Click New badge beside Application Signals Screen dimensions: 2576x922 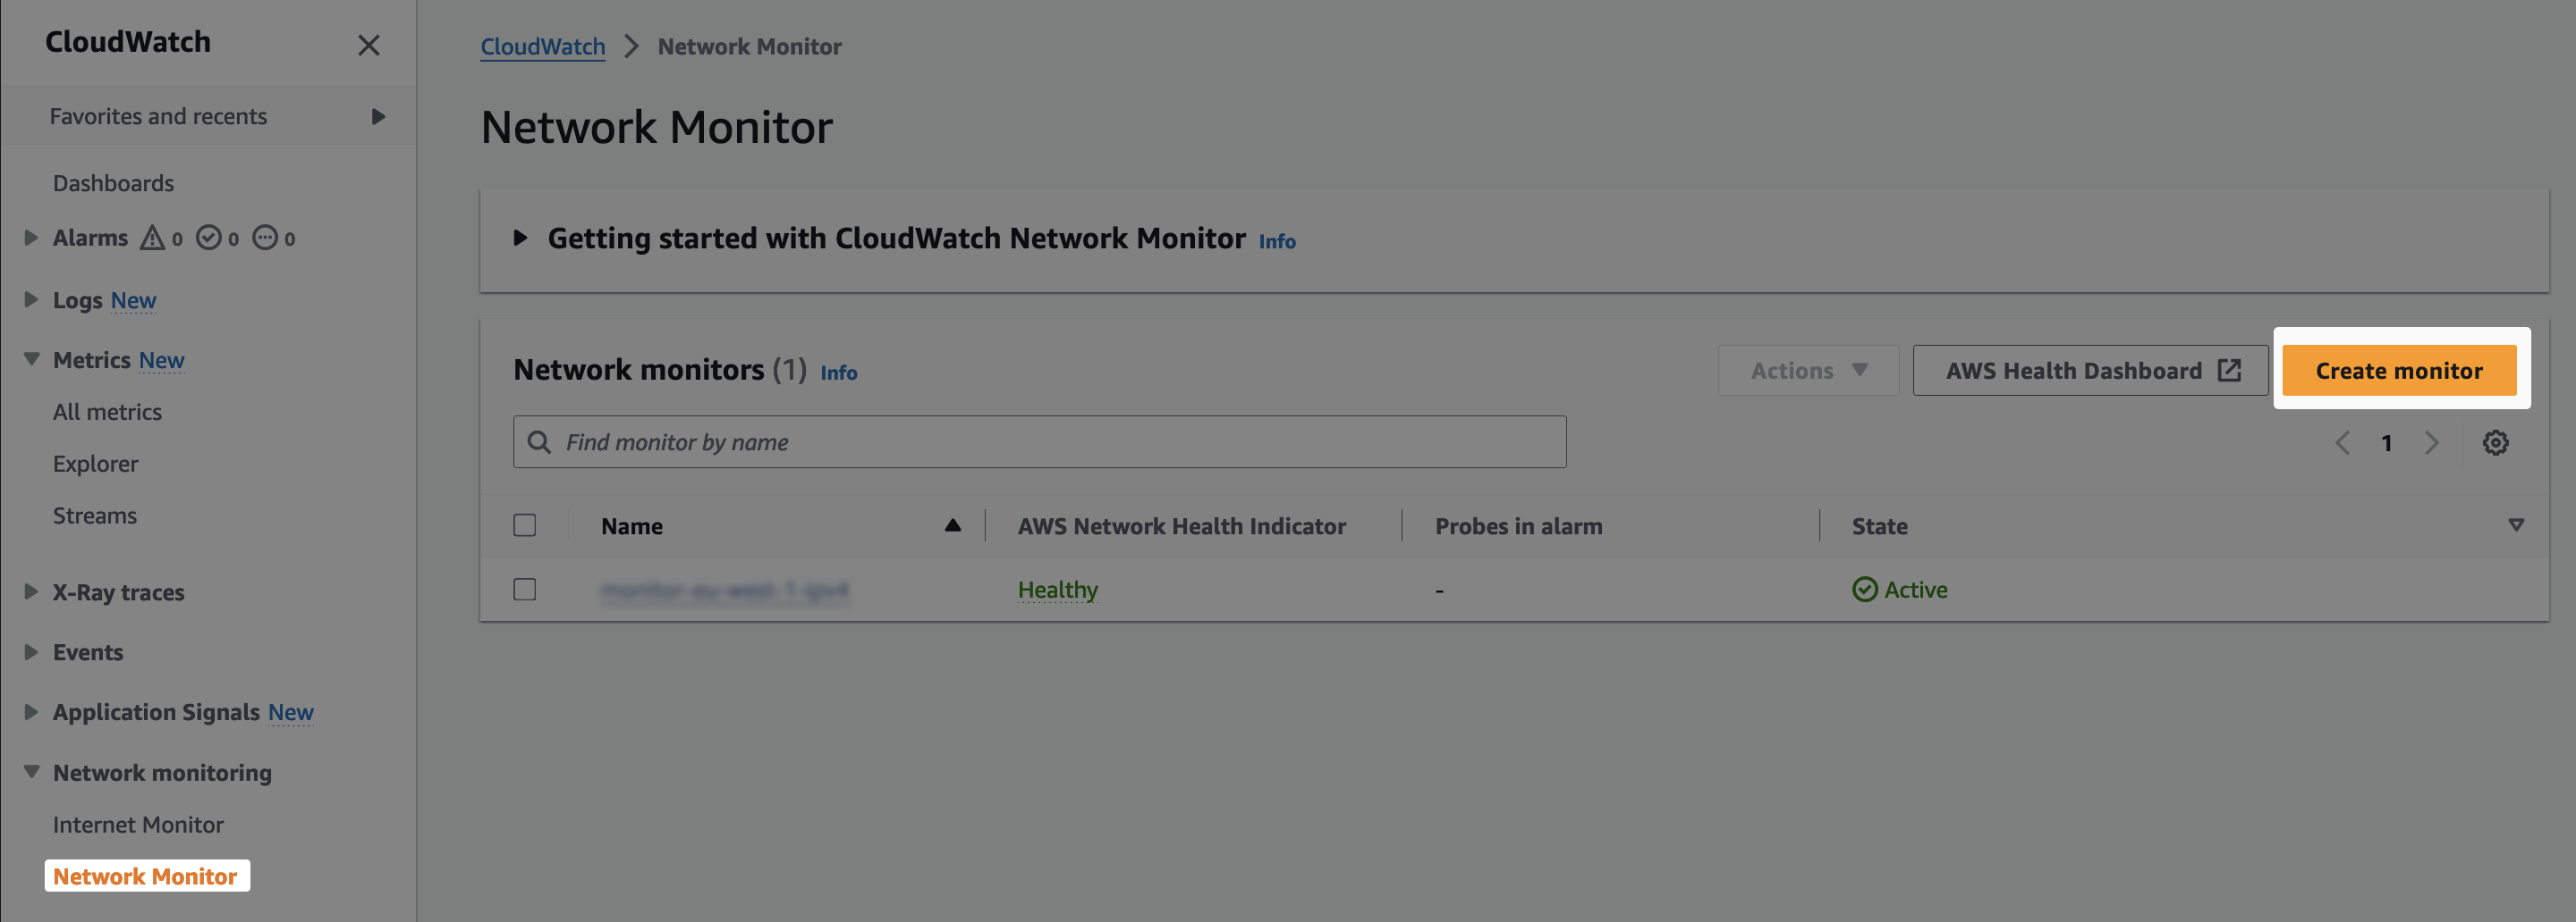291,712
